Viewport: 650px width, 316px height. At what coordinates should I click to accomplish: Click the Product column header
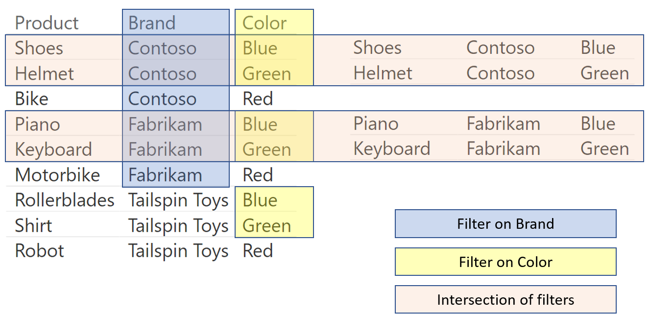click(47, 23)
